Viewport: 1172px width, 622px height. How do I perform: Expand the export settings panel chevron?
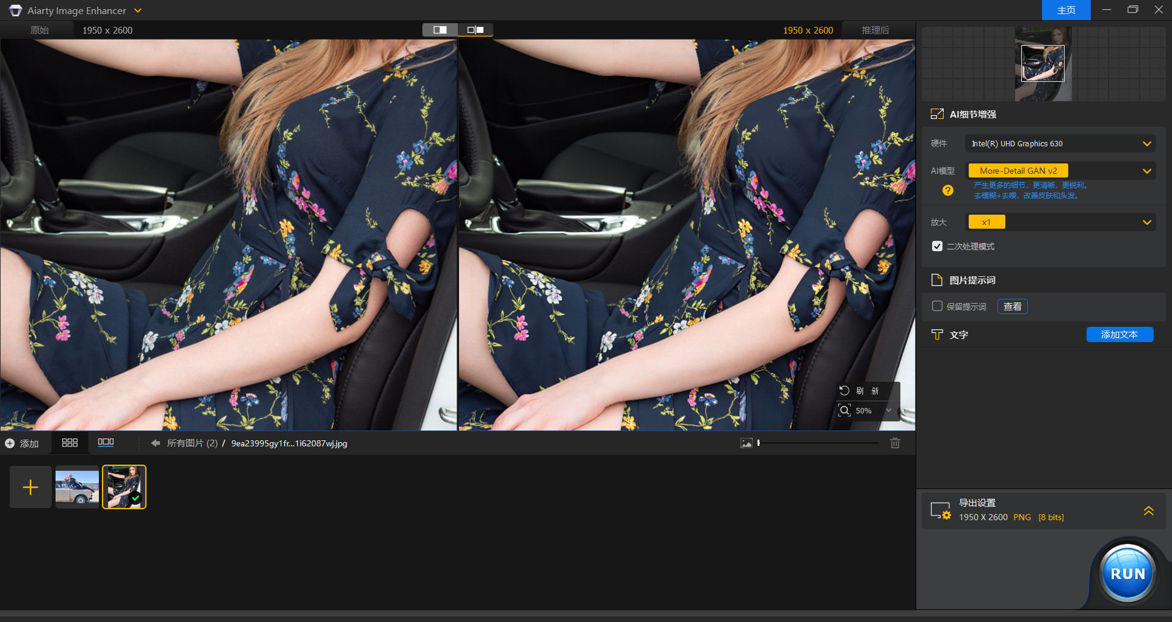point(1148,510)
